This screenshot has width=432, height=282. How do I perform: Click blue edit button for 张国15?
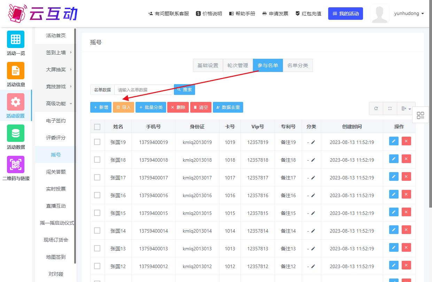(x=394, y=212)
